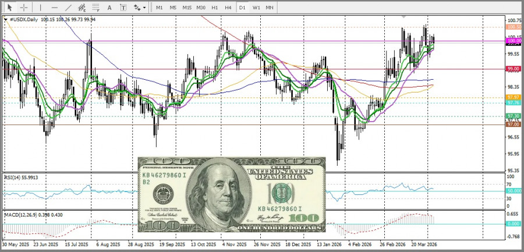The height and width of the screenshot is (252, 524).
Task: Draw a vertical line on chart
Action: point(41,8)
